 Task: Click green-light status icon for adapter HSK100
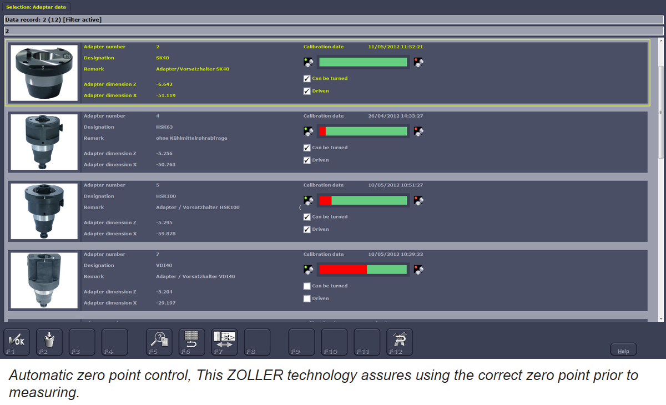[x=309, y=200]
